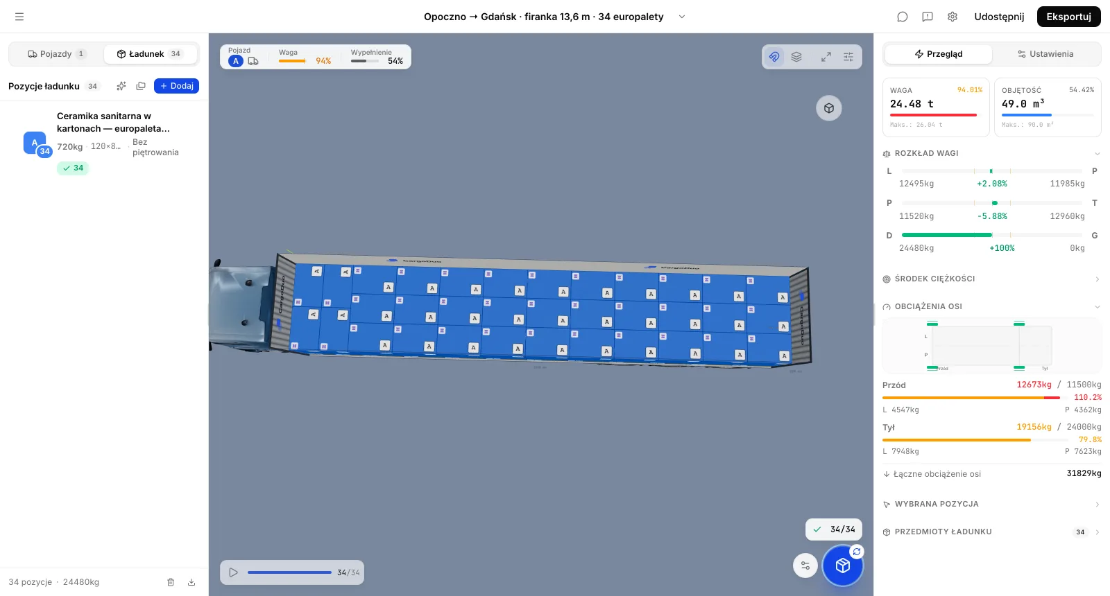The height and width of the screenshot is (596, 1110).
Task: Click the Waga 24.48 t summary card
Action: [936, 107]
